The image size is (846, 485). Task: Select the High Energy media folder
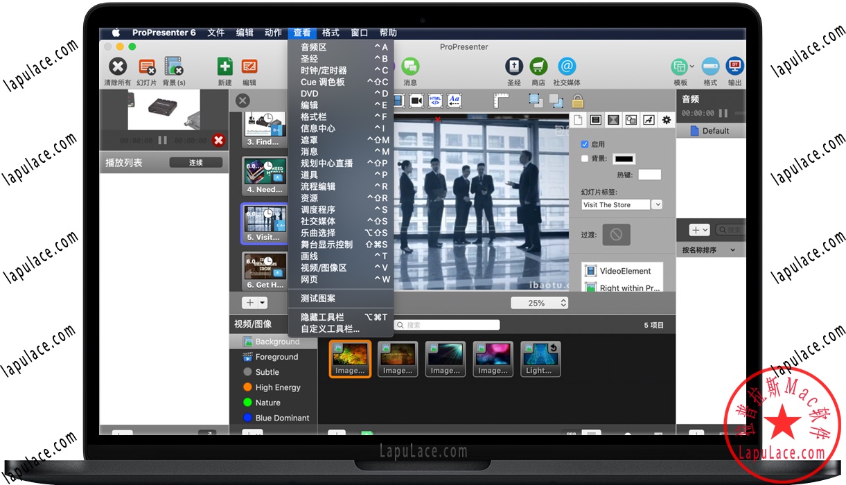click(277, 387)
